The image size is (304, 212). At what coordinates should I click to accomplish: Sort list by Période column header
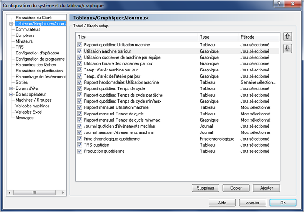tap(258, 37)
